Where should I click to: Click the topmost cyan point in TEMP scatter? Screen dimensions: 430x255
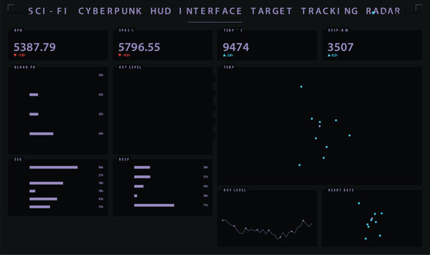pos(301,87)
